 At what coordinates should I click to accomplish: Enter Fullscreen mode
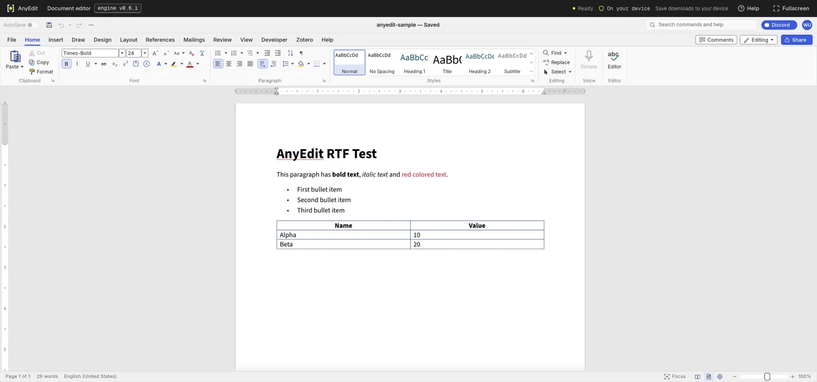(x=791, y=9)
